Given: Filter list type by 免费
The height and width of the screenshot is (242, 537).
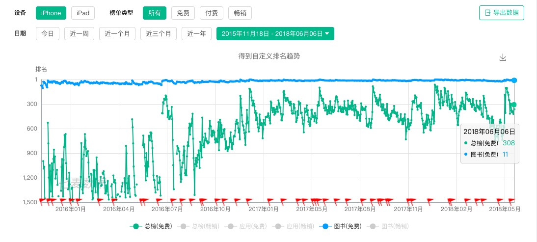Looking at the screenshot, I should (x=183, y=13).
